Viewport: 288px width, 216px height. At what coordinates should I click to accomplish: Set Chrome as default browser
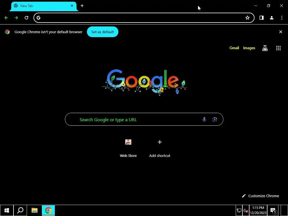click(x=102, y=32)
